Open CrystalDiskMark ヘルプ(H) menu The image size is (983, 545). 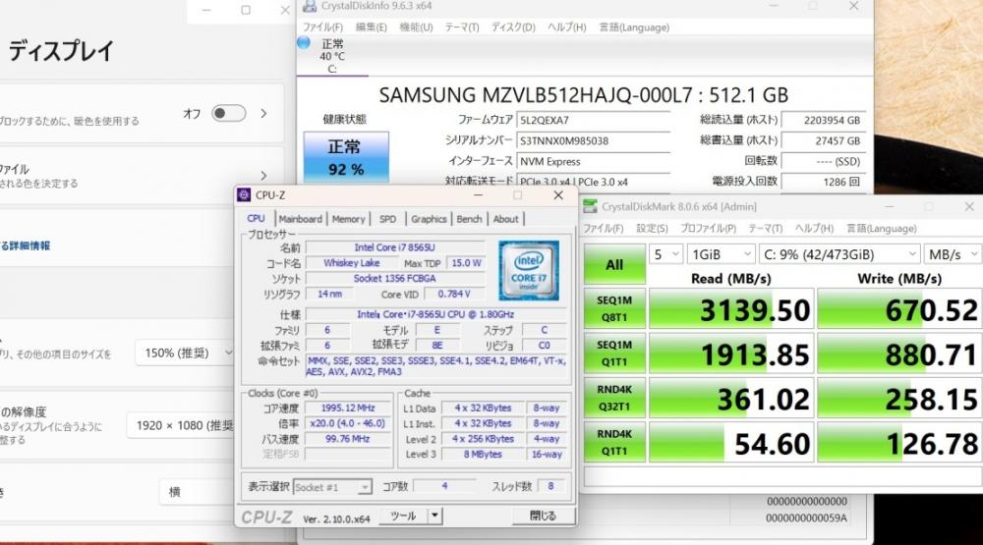point(814,228)
